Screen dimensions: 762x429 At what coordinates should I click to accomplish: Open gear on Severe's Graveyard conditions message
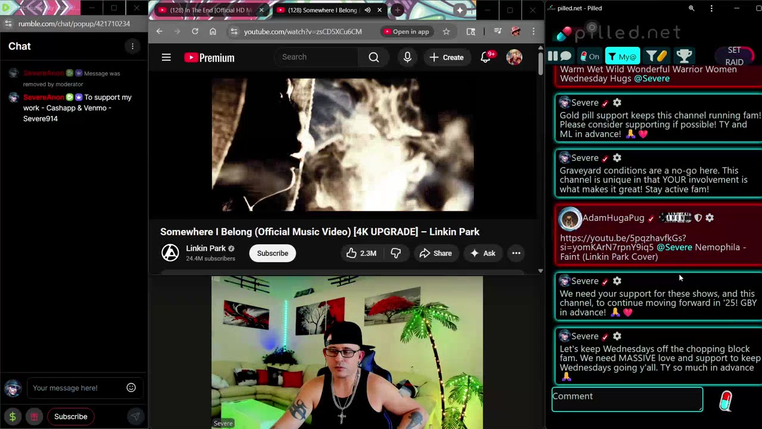[617, 158]
